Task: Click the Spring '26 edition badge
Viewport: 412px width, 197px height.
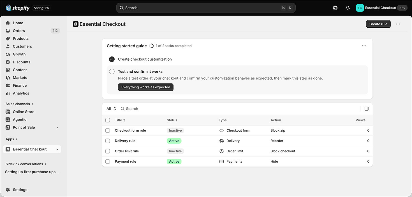Action: [x=41, y=8]
